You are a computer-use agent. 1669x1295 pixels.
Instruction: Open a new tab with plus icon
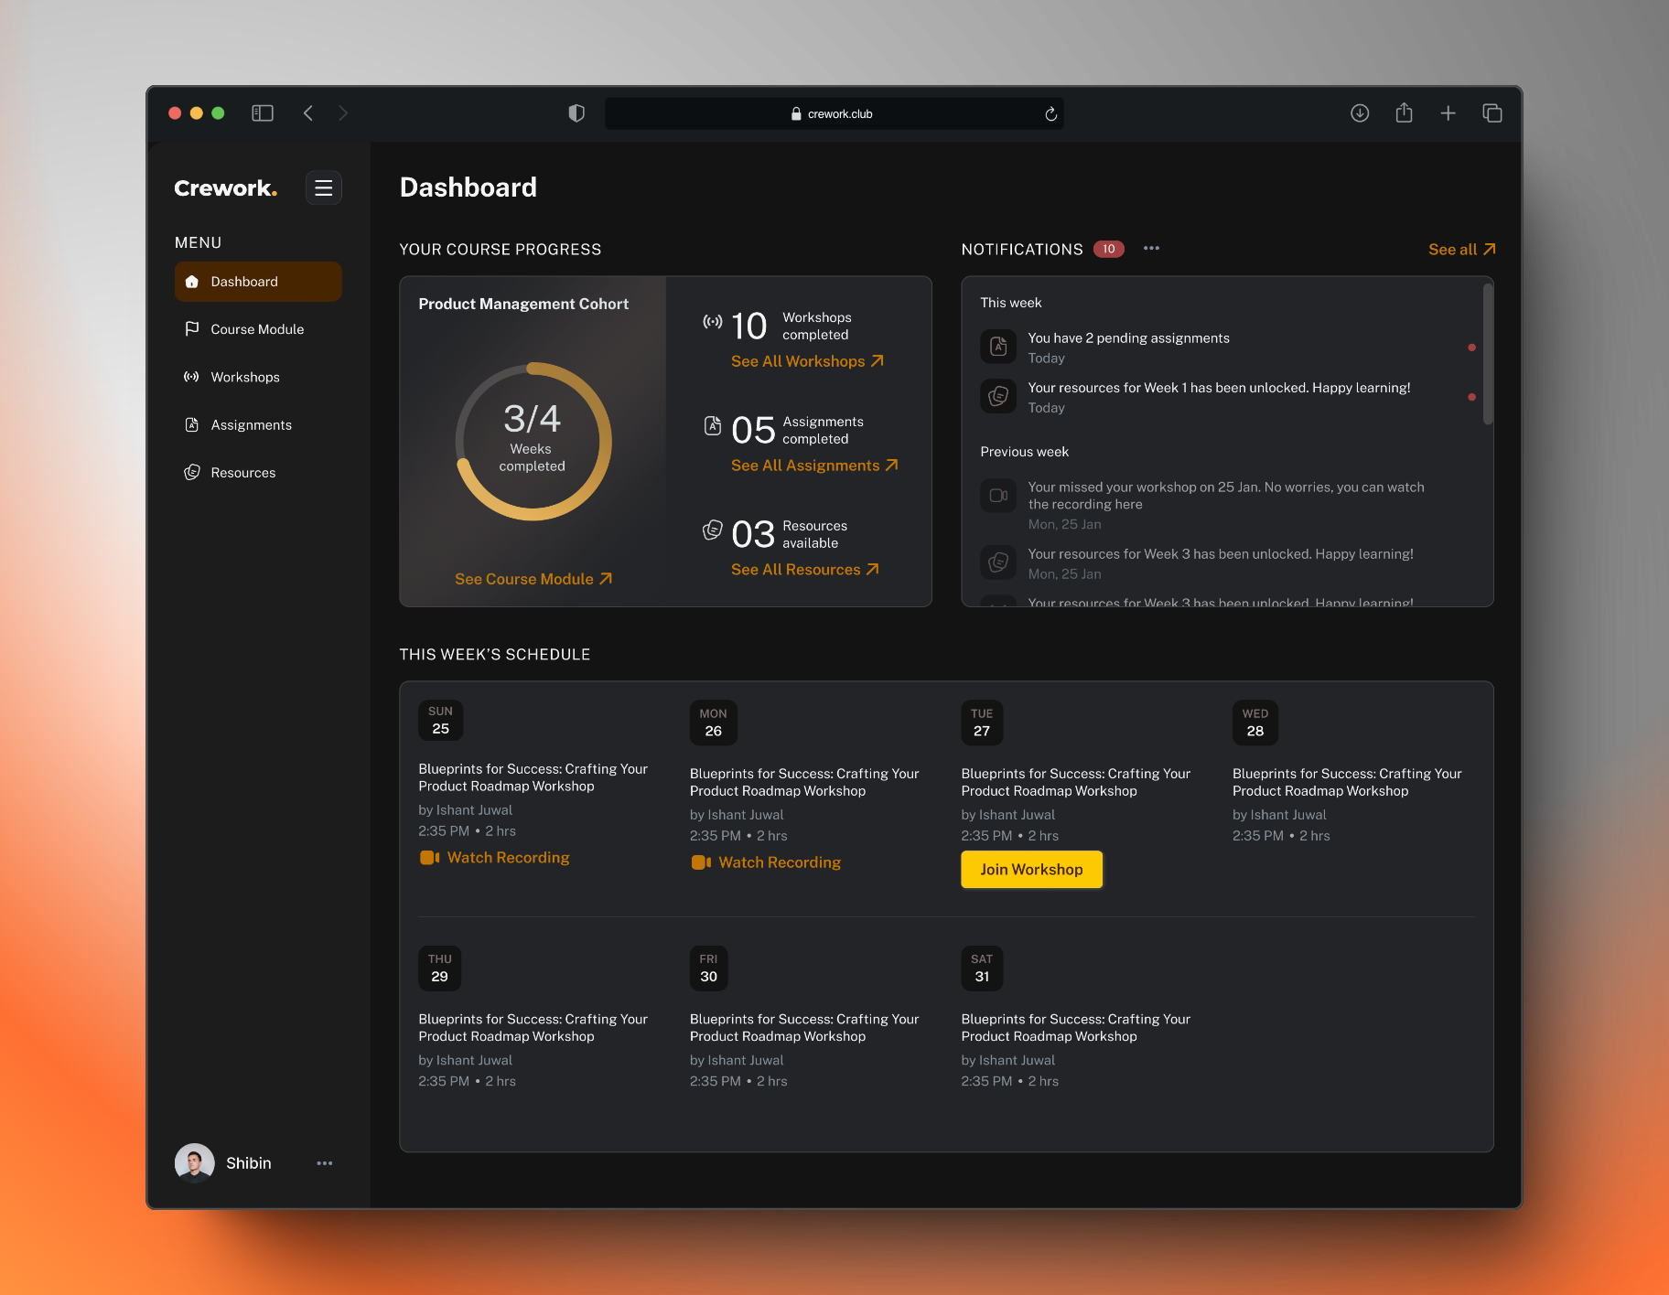tap(1448, 113)
